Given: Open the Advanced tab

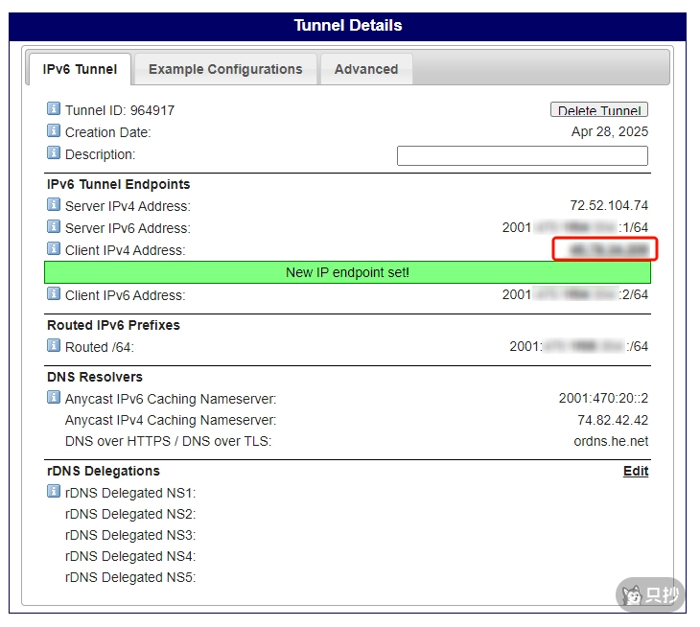Looking at the screenshot, I should click(x=365, y=69).
